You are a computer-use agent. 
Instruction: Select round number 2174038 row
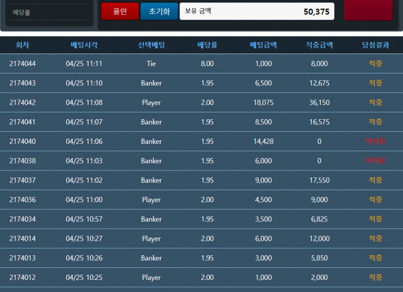[22, 161]
